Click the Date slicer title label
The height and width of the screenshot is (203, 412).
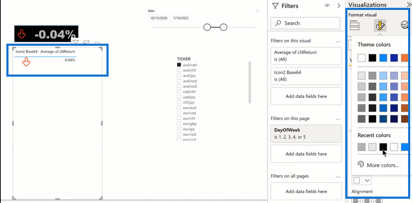(x=151, y=11)
